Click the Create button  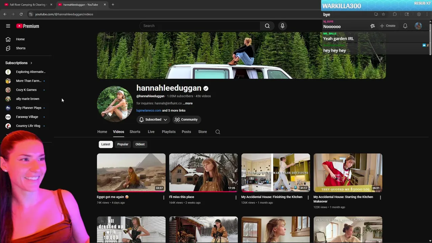pos(387,26)
